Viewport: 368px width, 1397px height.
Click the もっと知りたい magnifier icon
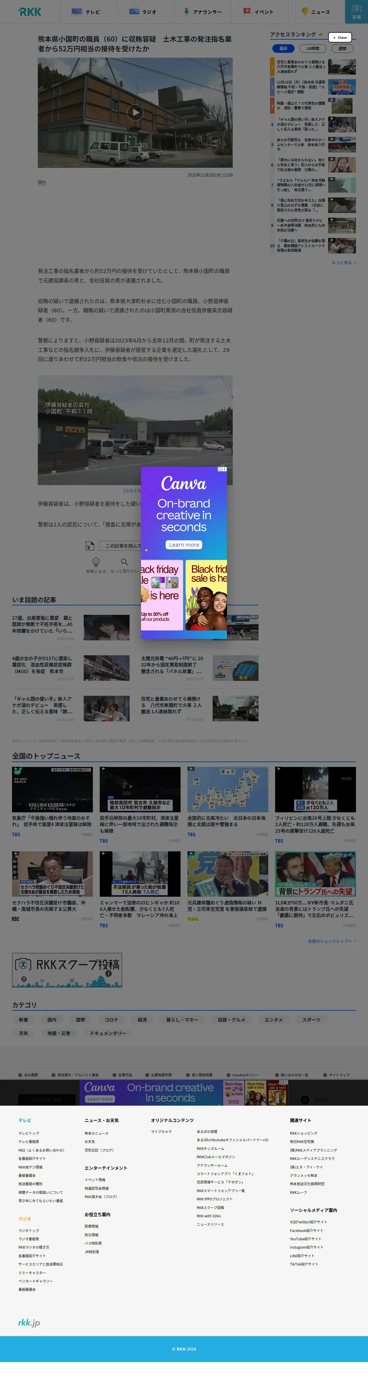124,562
